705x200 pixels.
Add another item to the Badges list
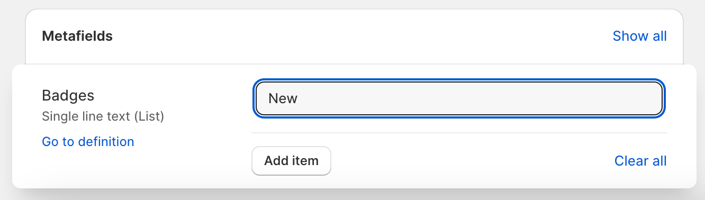291,161
